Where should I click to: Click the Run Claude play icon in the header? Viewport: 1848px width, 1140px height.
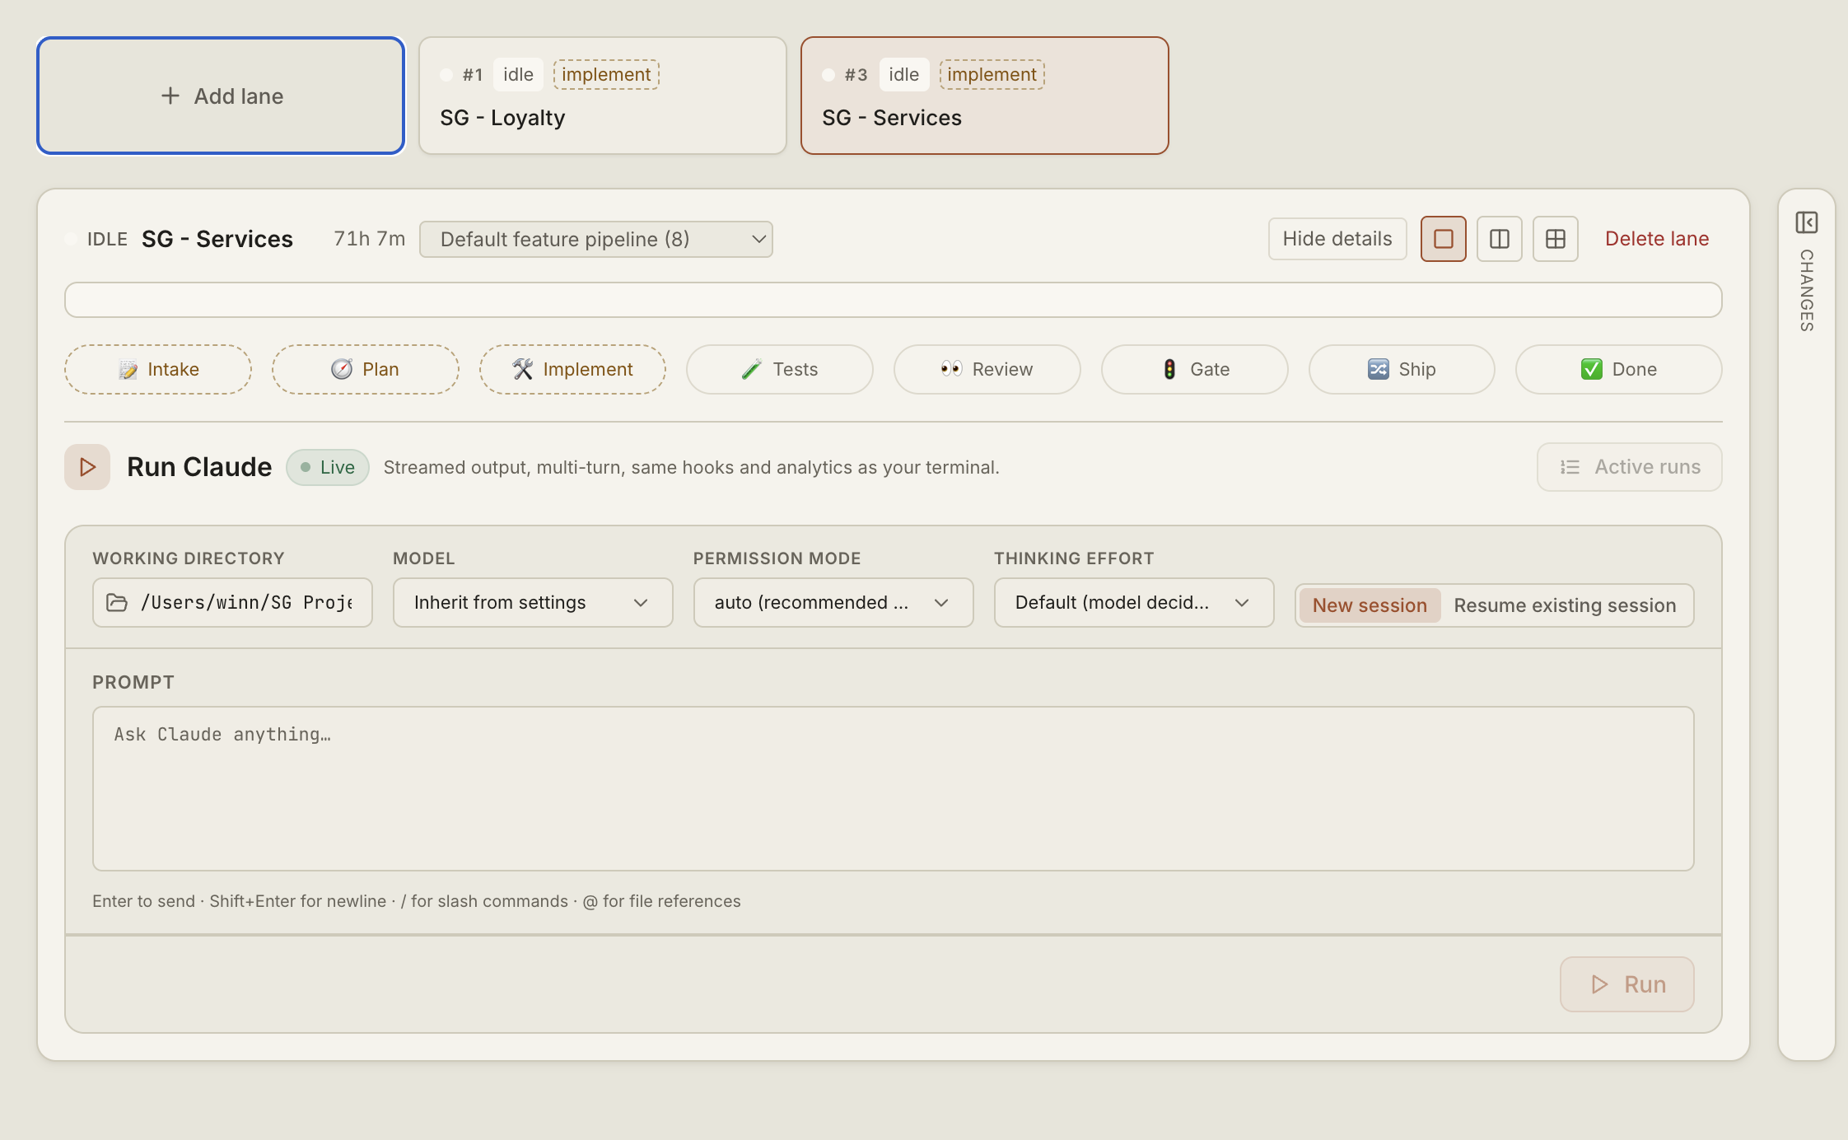click(87, 467)
